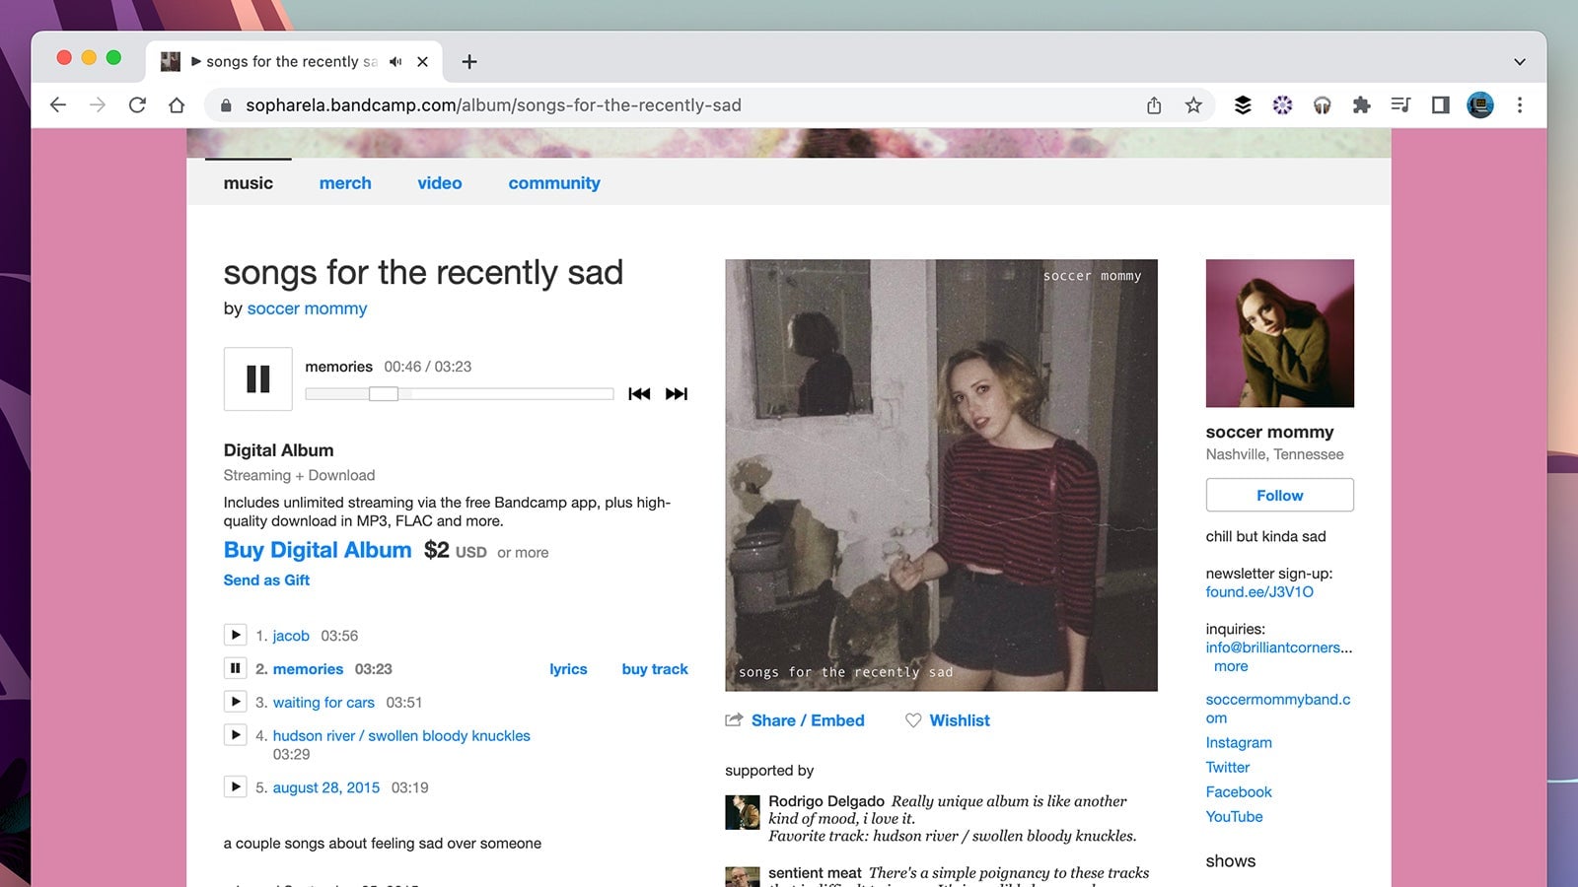Play the track jacob
The image size is (1578, 887).
[x=236, y=635]
